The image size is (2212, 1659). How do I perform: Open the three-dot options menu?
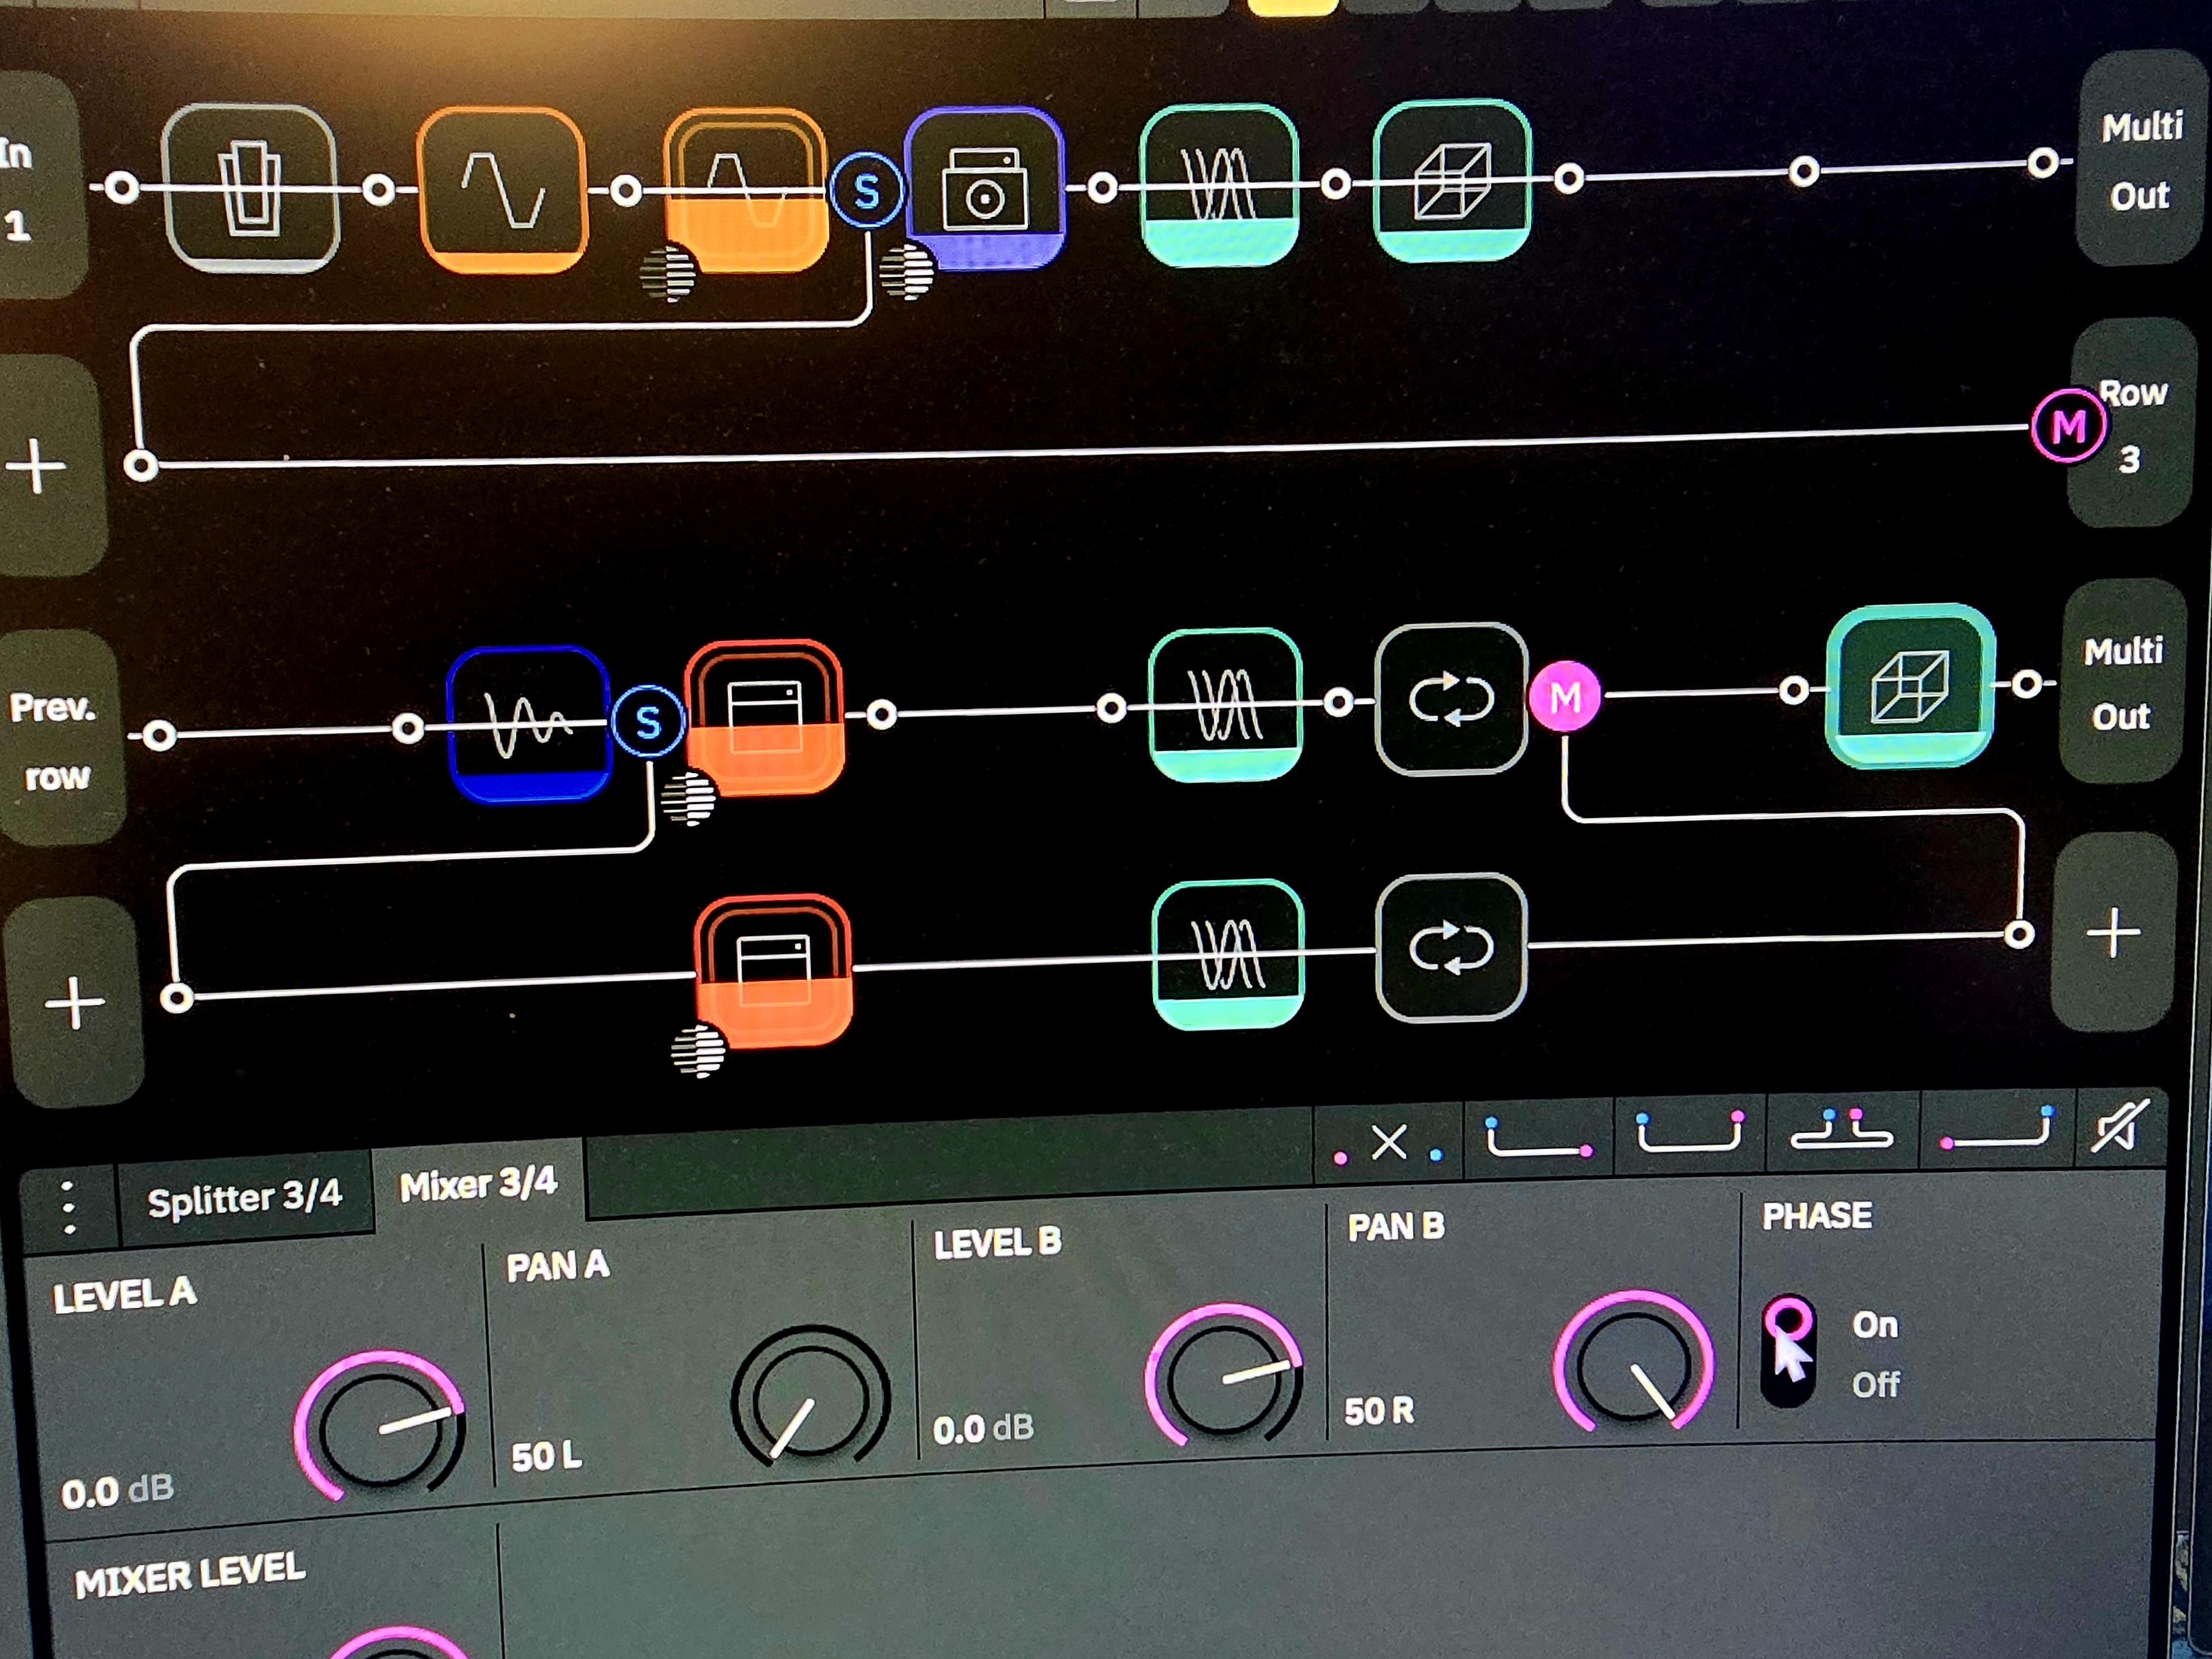coord(68,1207)
